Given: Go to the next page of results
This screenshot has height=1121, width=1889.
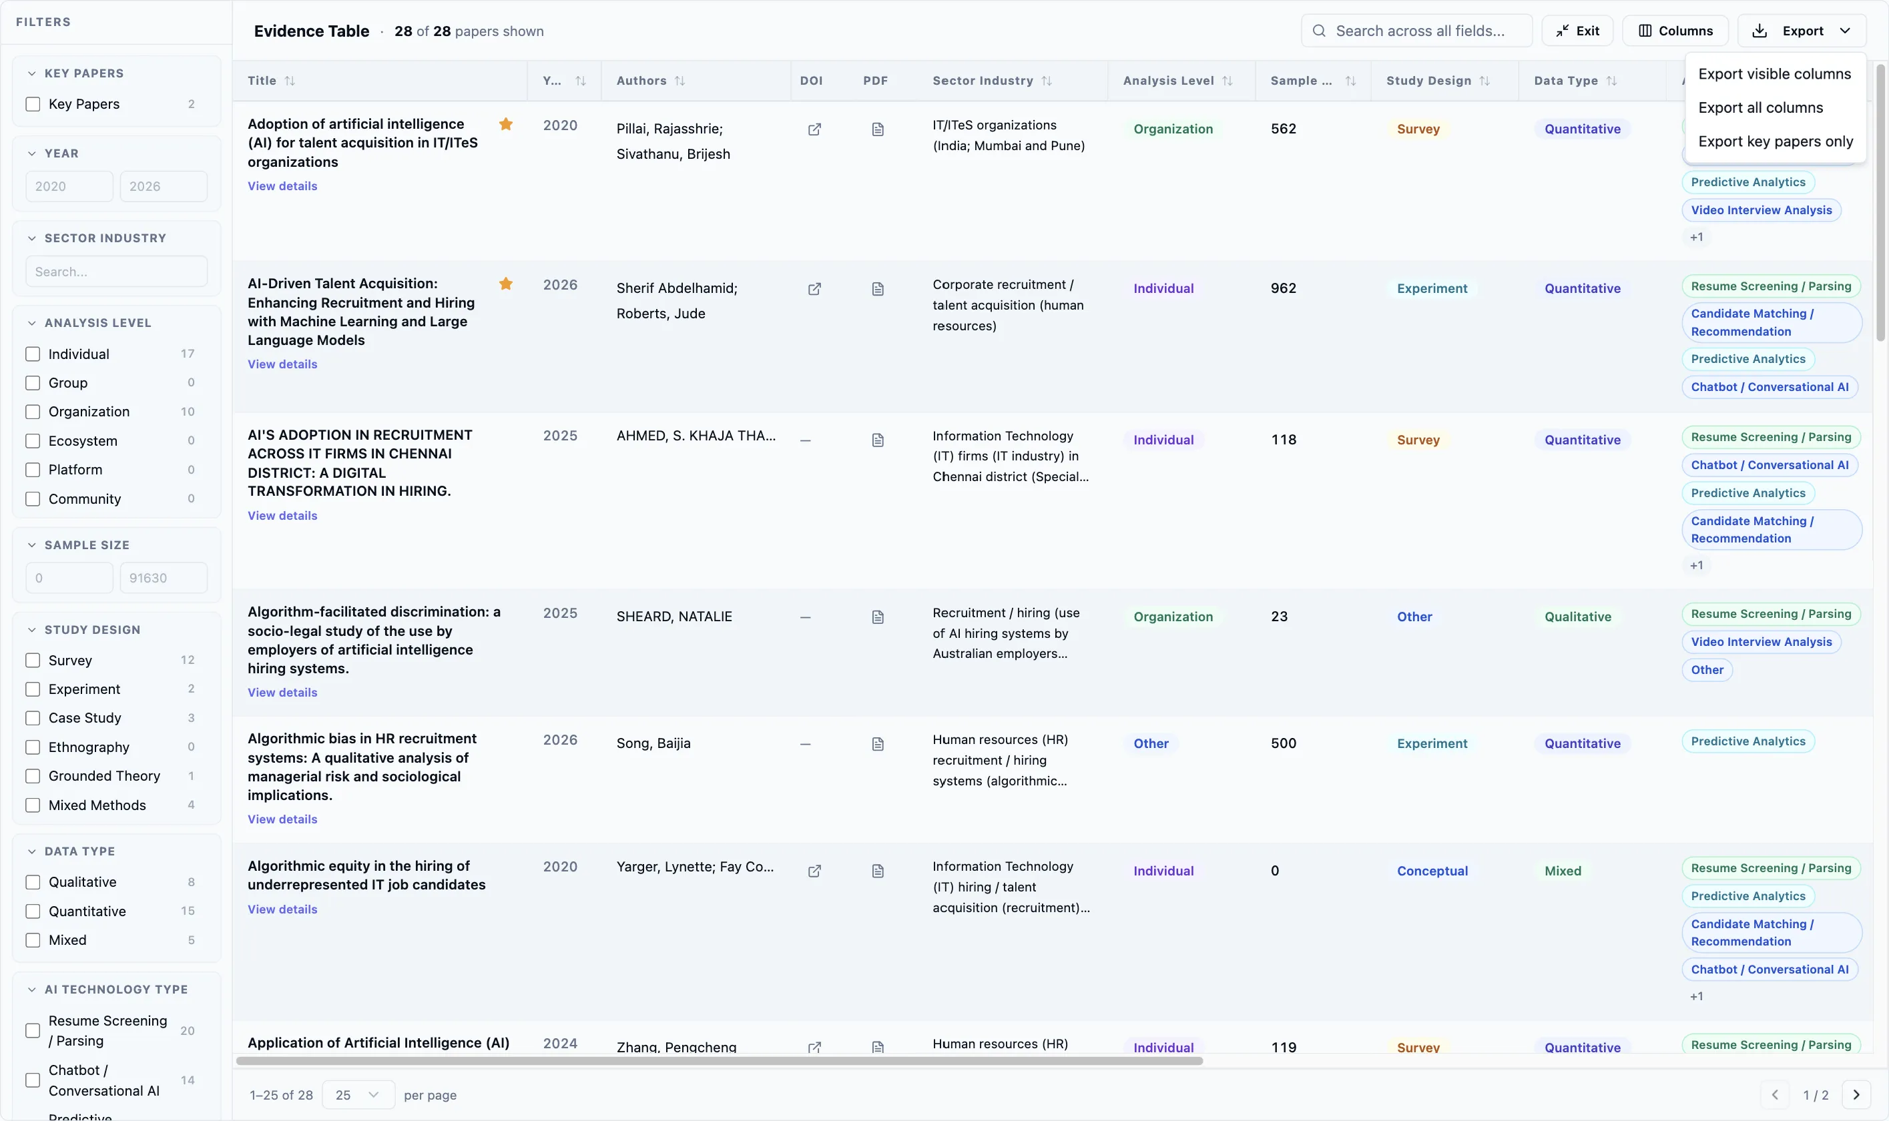Looking at the screenshot, I should pyautogui.click(x=1856, y=1094).
